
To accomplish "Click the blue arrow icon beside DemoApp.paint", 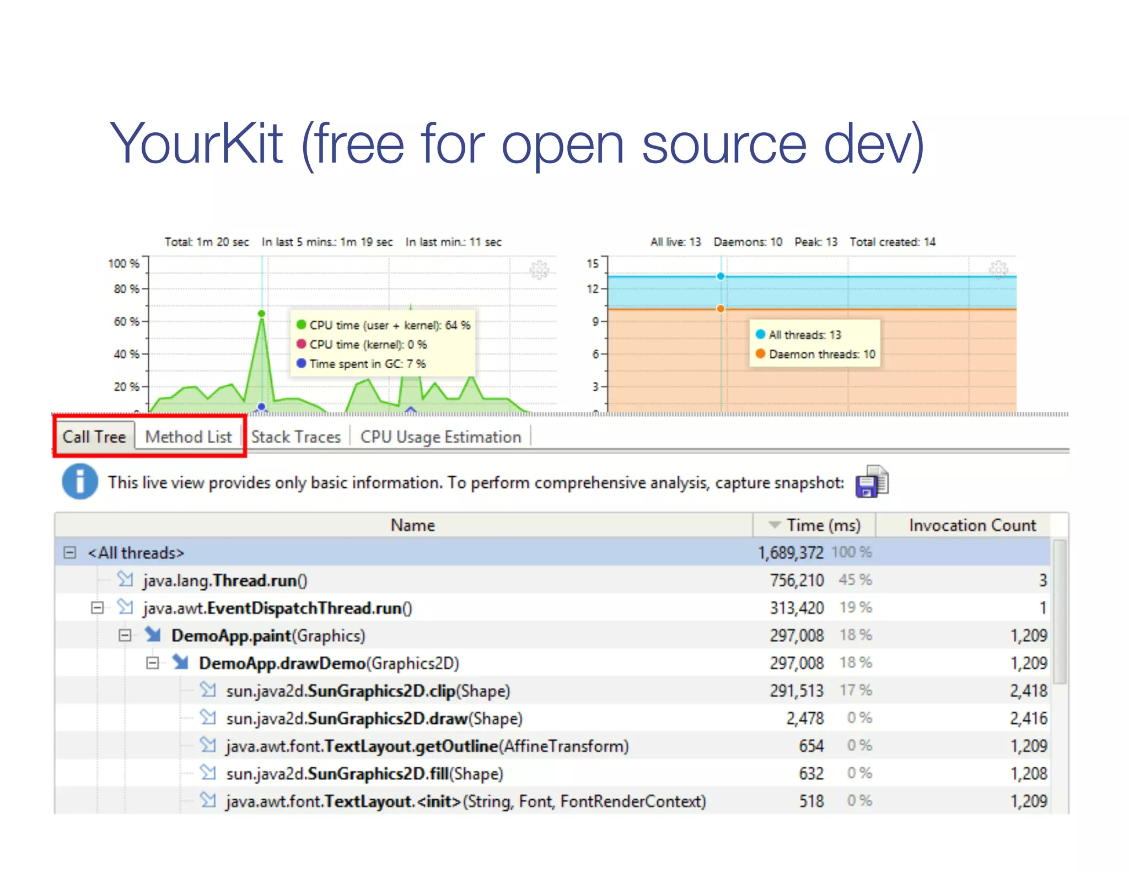I will point(153,634).
